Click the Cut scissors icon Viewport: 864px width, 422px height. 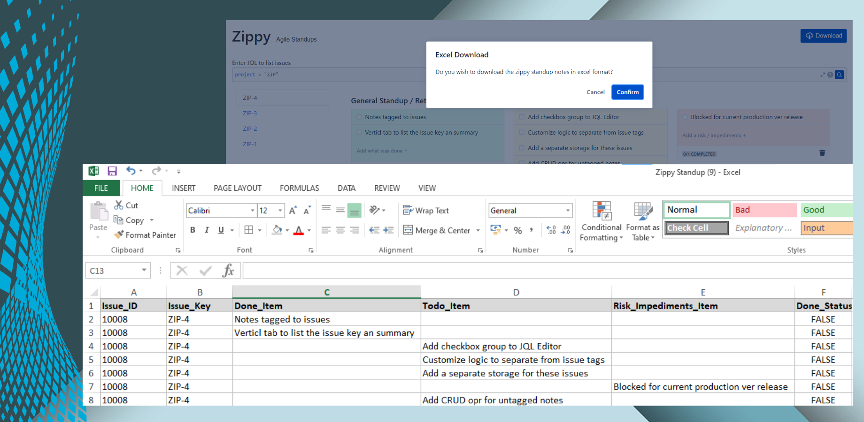(x=119, y=205)
